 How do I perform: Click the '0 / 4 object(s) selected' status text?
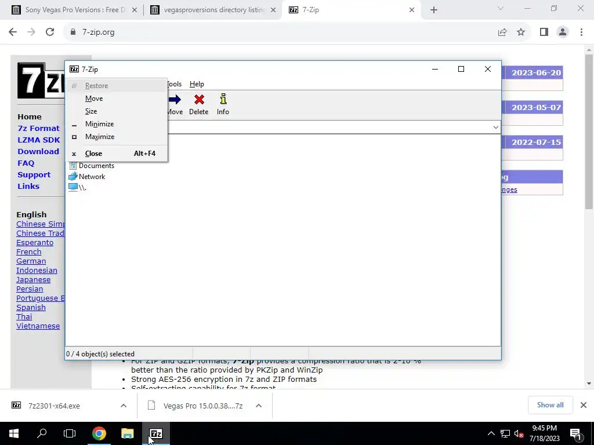(100, 354)
